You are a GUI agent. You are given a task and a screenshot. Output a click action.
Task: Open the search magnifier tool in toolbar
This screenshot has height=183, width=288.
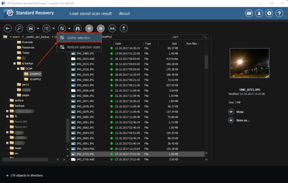pos(19,28)
